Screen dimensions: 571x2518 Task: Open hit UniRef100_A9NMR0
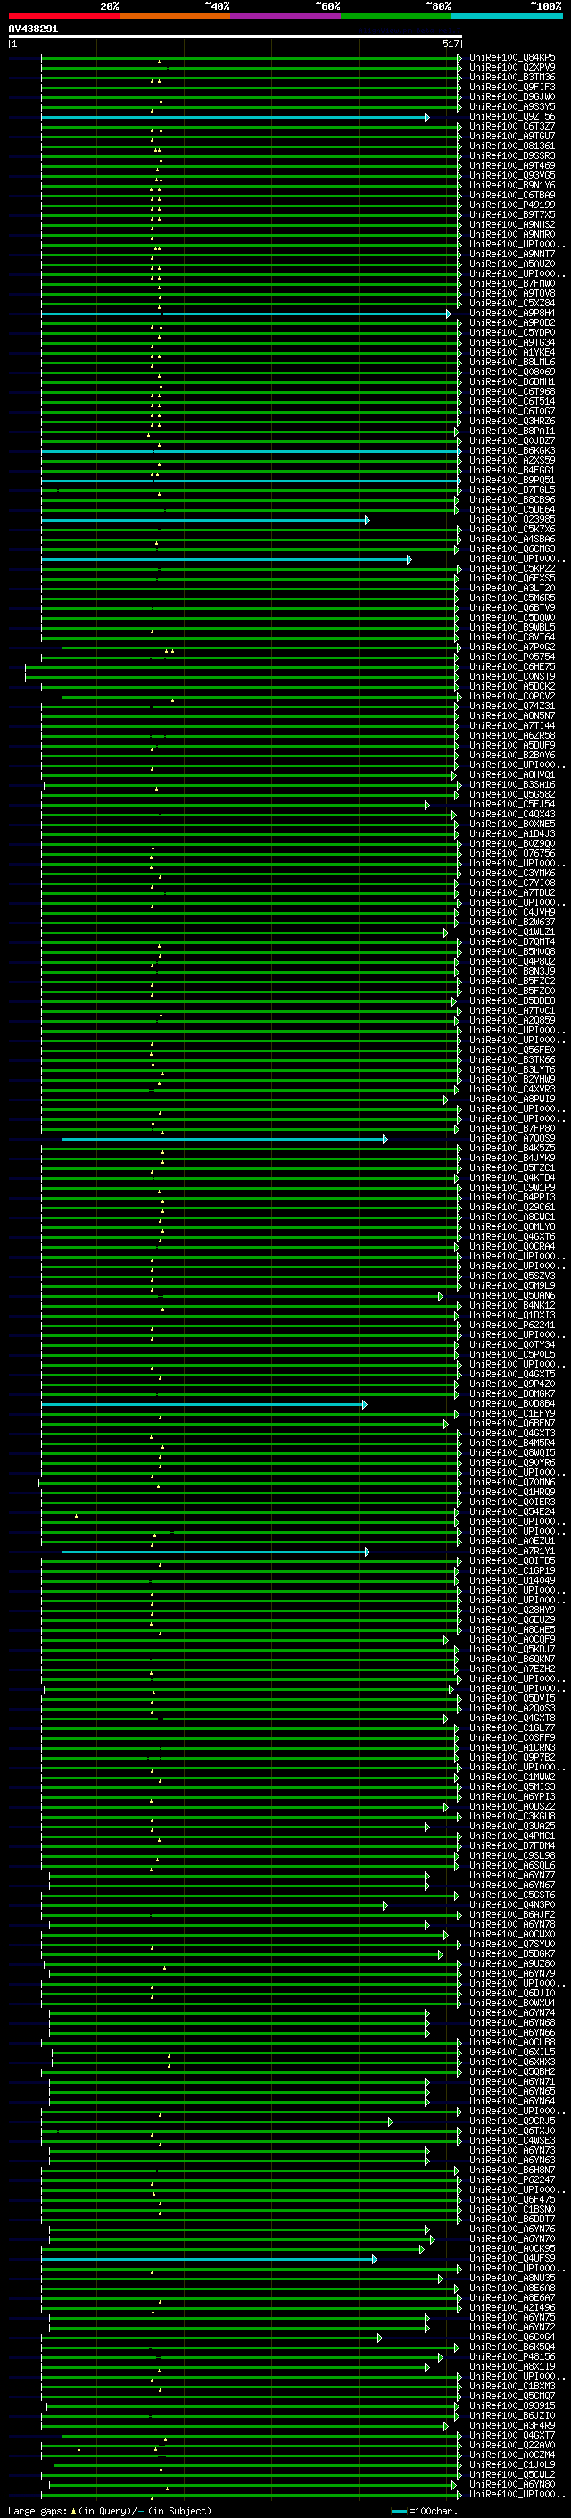click(x=512, y=235)
